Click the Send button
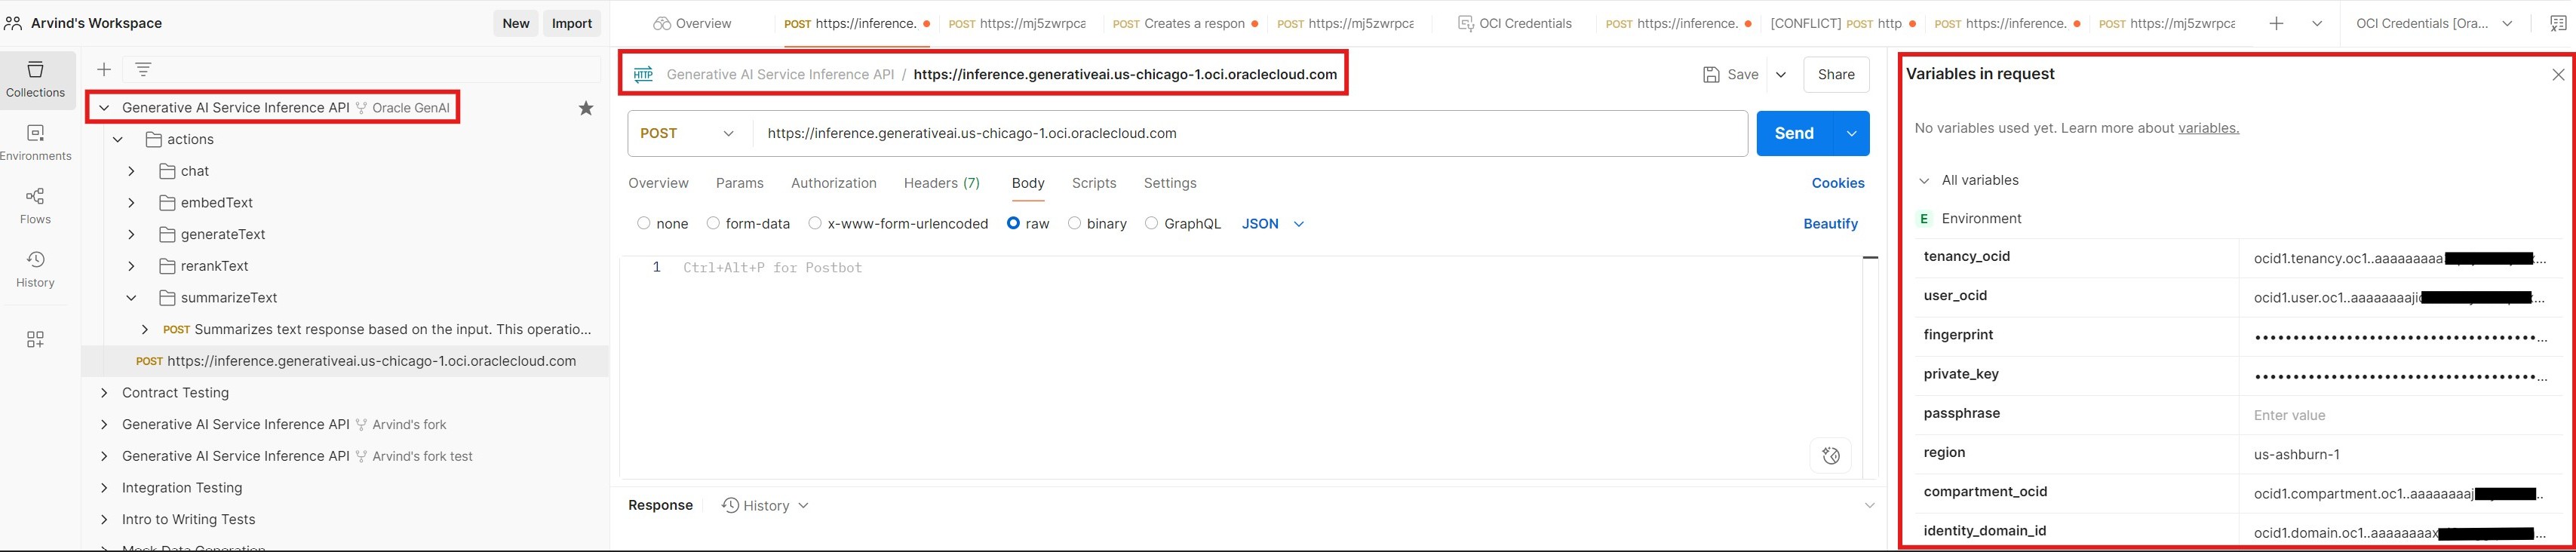The height and width of the screenshot is (552, 2576). [x=1794, y=133]
